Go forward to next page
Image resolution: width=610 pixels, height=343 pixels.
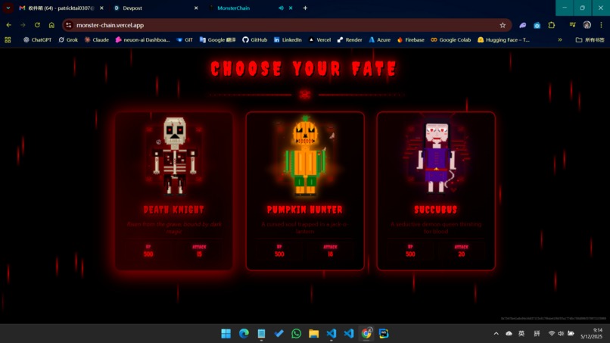(x=23, y=25)
